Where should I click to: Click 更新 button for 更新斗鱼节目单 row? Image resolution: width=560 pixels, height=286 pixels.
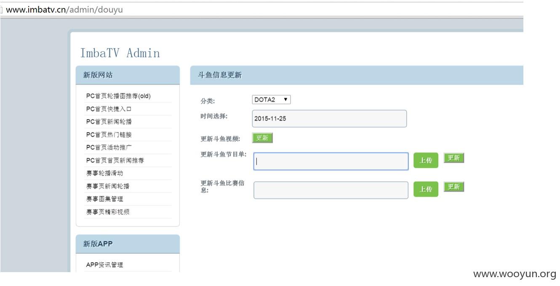pyautogui.click(x=454, y=158)
